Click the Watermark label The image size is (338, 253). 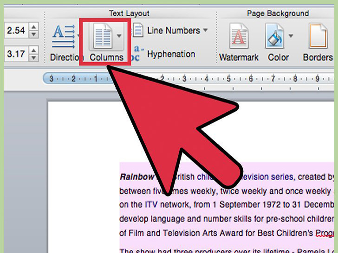(239, 57)
